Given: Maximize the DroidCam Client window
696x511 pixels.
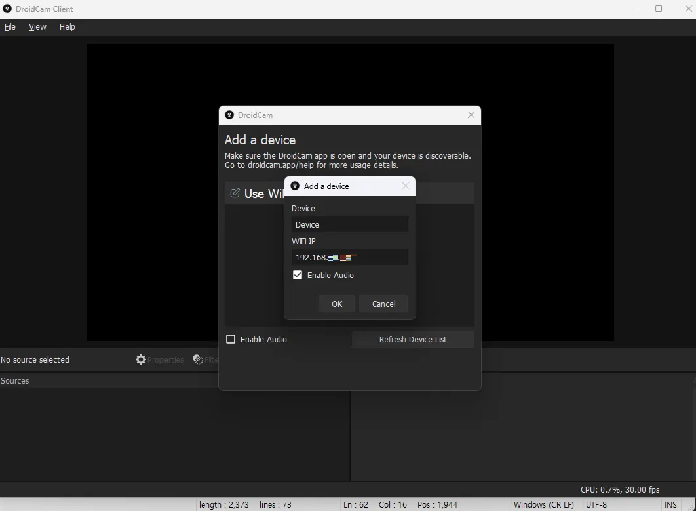Looking at the screenshot, I should pyautogui.click(x=659, y=9).
